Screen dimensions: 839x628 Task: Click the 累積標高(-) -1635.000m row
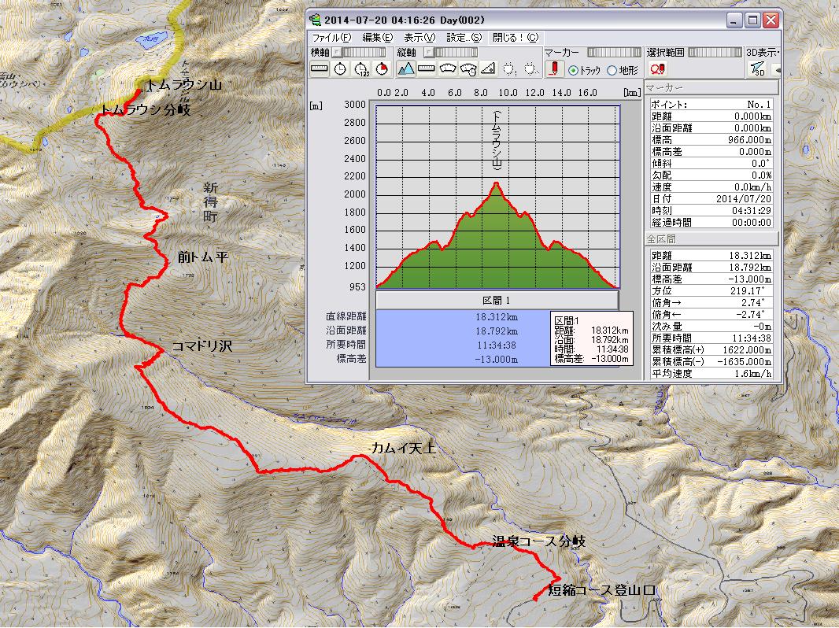[711, 361]
